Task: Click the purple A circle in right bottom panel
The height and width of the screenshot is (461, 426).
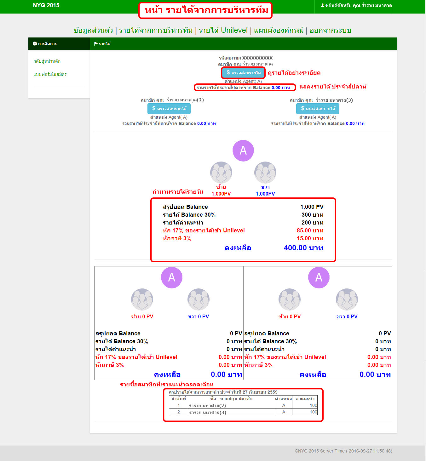Action: pos(319,277)
